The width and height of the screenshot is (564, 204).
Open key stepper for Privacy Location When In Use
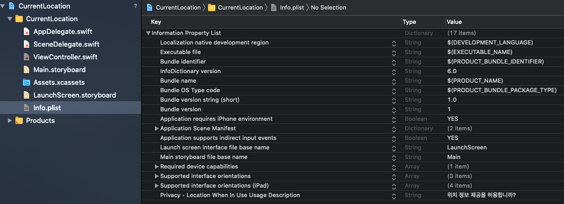click(394, 196)
